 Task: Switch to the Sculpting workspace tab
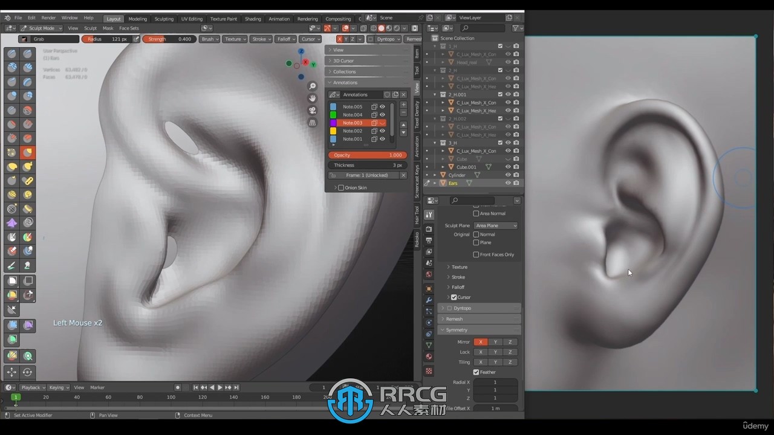tap(164, 19)
